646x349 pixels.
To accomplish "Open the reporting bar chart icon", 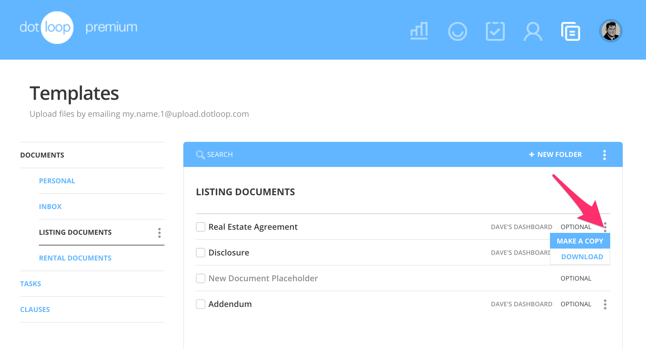I will coord(419,31).
